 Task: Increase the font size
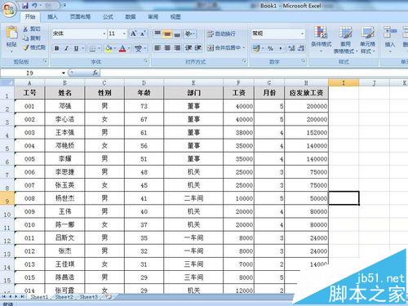133,33
